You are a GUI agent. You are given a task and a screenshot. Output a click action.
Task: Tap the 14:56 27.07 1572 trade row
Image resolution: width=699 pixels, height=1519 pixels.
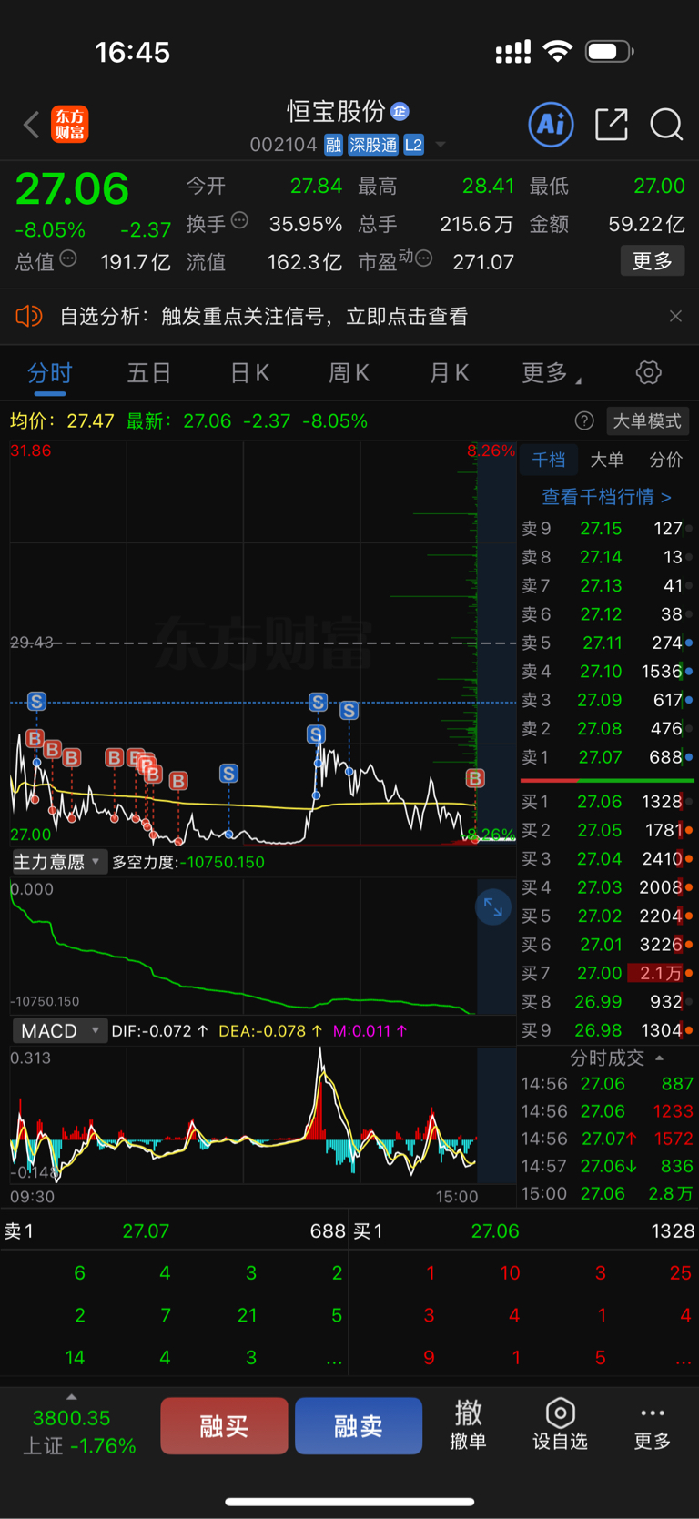click(x=607, y=1139)
